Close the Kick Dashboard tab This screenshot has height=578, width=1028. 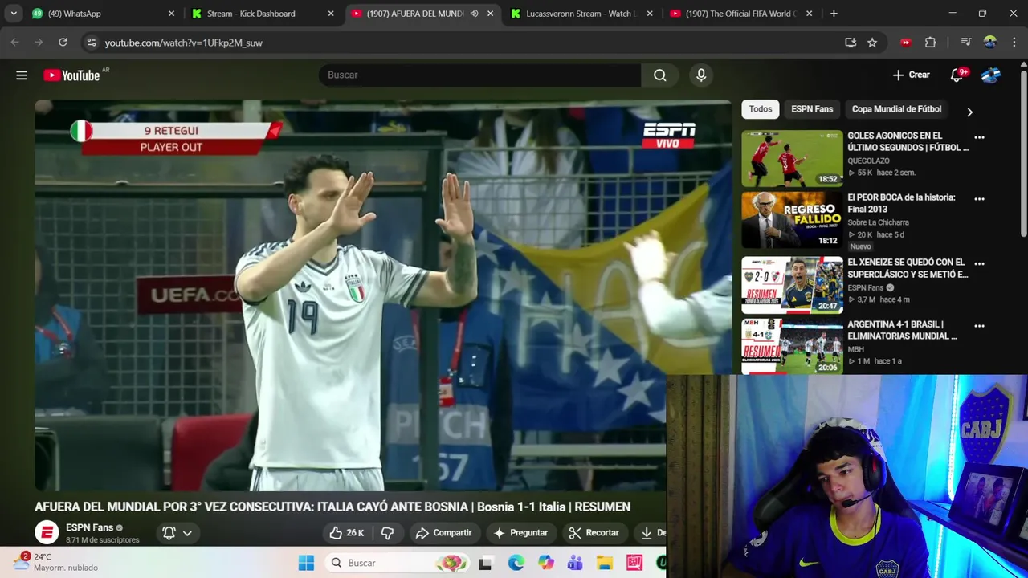[x=331, y=14]
